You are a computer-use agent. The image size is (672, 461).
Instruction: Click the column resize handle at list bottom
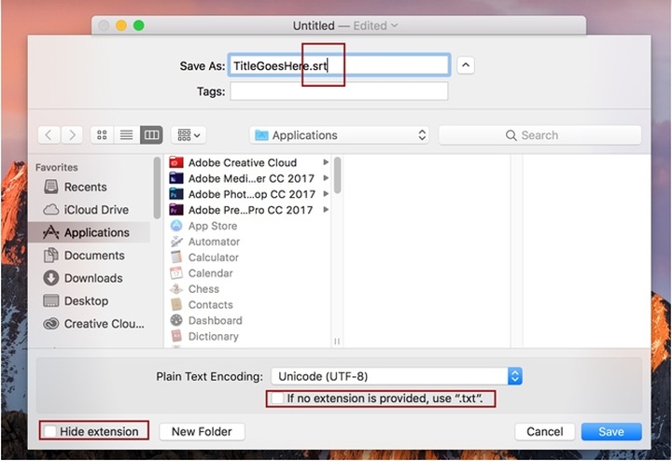pyautogui.click(x=337, y=342)
